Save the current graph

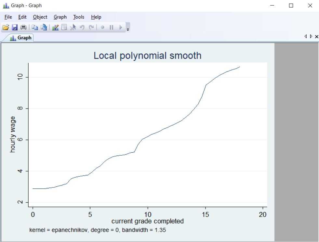point(15,27)
